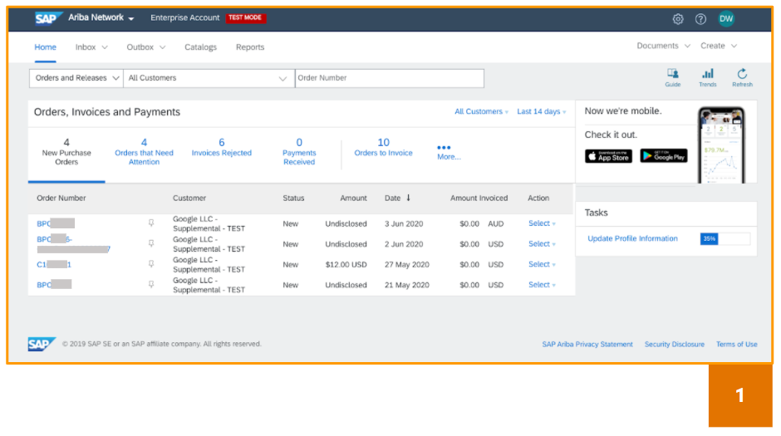Click the SAP logo in footer

tap(42, 344)
